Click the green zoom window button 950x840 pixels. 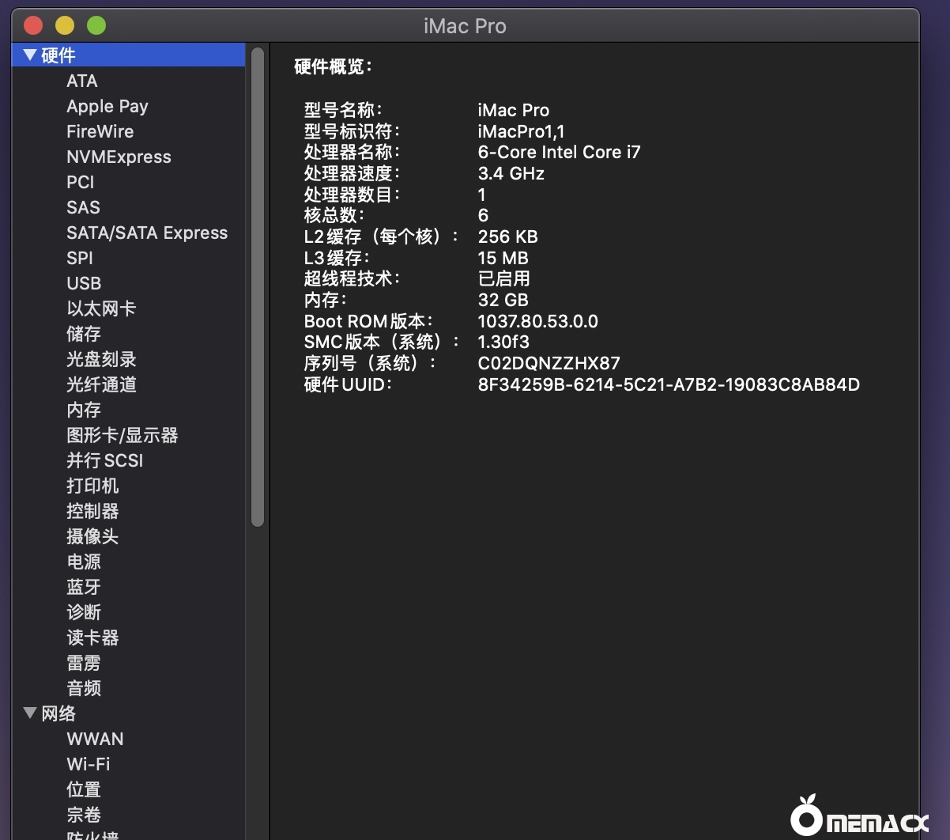(96, 25)
